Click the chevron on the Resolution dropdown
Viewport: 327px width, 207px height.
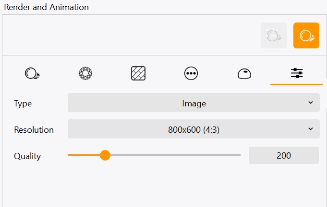310,129
